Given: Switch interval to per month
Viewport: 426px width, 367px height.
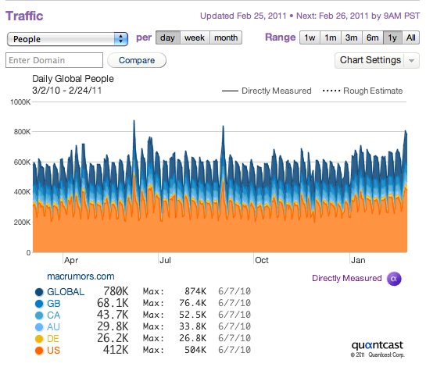Looking at the screenshot, I should tap(226, 37).
